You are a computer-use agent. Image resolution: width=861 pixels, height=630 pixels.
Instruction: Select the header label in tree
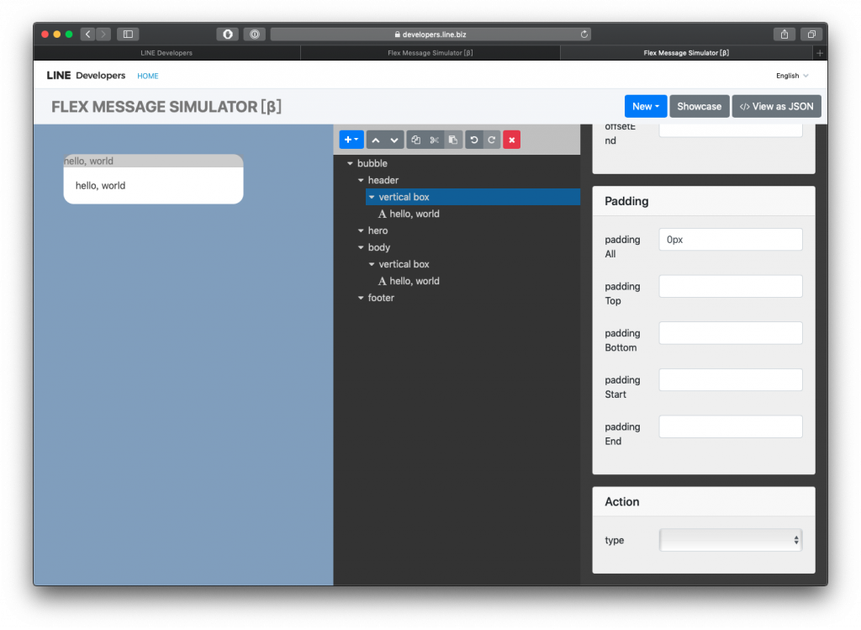(383, 180)
